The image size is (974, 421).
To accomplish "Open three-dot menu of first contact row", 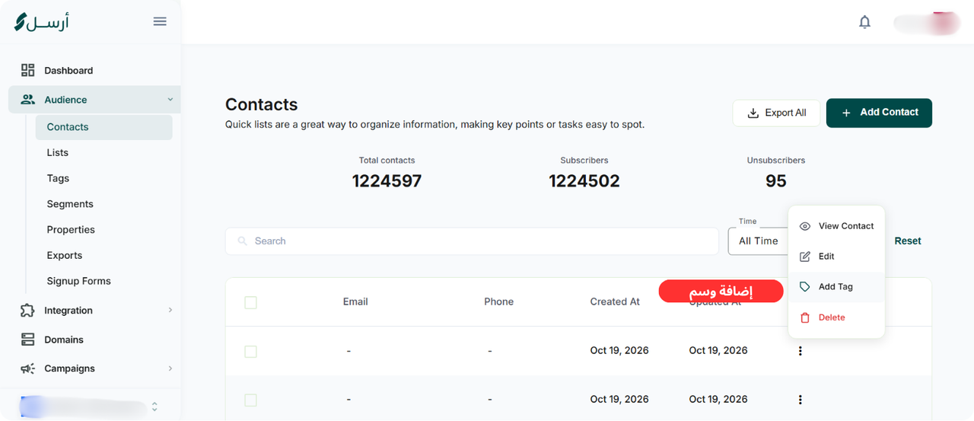I will [x=800, y=351].
